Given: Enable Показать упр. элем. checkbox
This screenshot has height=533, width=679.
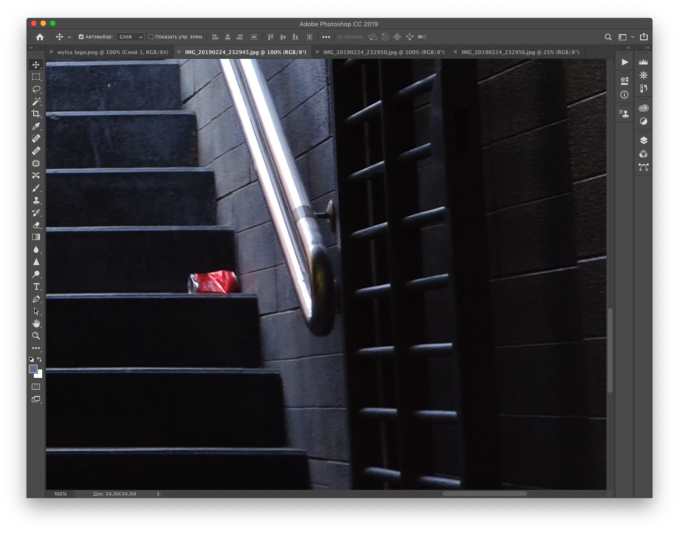Looking at the screenshot, I should [151, 37].
